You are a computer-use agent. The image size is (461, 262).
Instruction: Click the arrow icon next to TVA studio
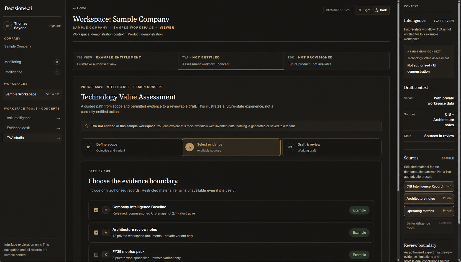click(58, 138)
